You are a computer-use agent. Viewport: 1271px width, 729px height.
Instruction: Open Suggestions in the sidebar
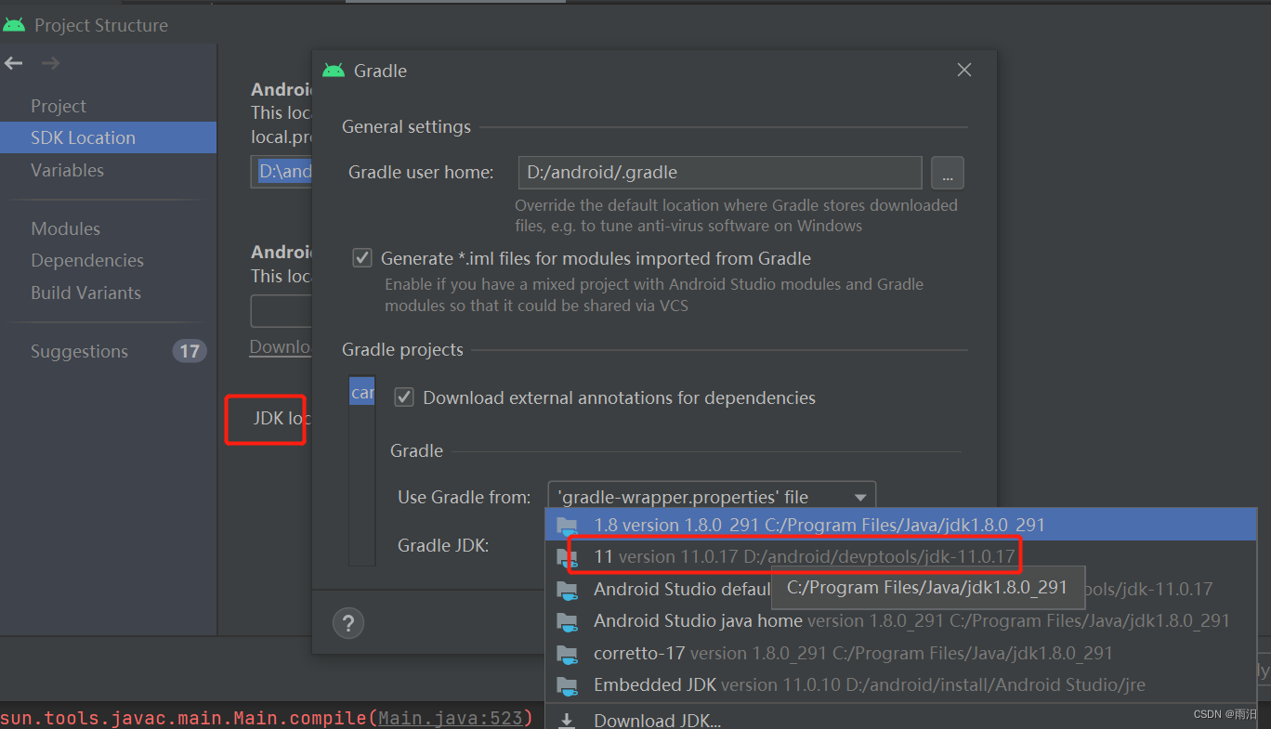79,351
